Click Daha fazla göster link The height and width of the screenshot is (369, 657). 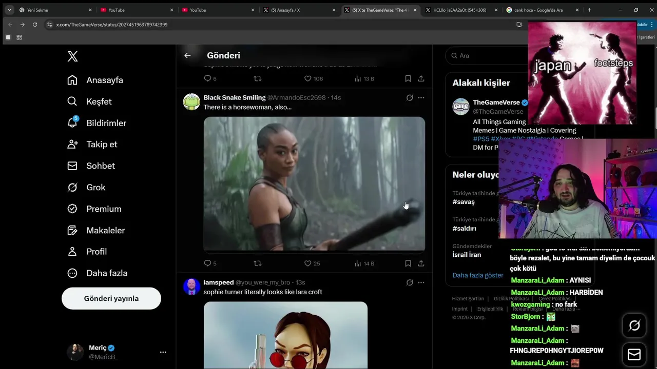pyautogui.click(x=477, y=275)
